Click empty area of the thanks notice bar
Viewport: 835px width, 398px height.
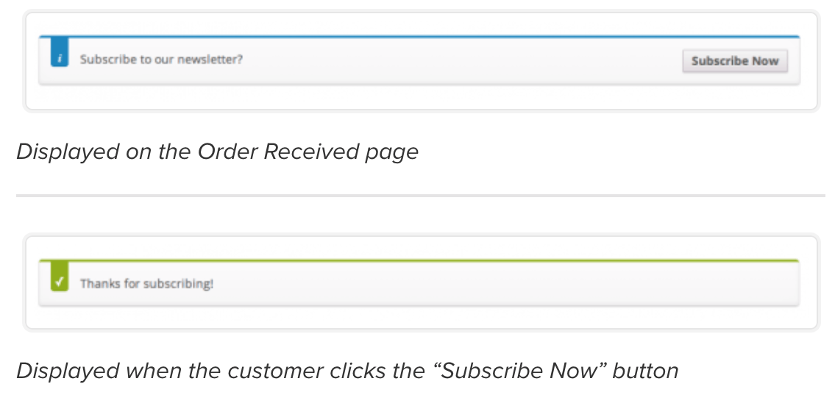click(x=506, y=283)
